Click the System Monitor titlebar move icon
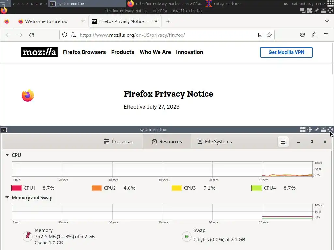334x250 pixels. (310, 129)
